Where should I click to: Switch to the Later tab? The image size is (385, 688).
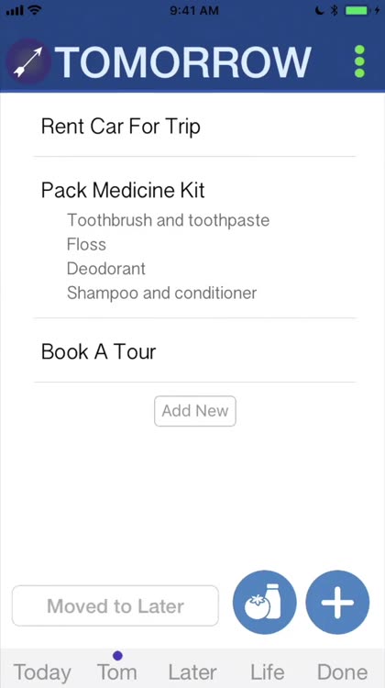coord(192,671)
